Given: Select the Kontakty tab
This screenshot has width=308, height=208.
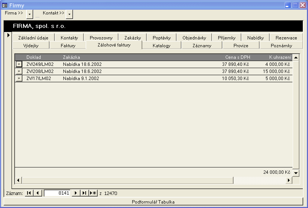Looking at the screenshot, I should pos(69,38).
